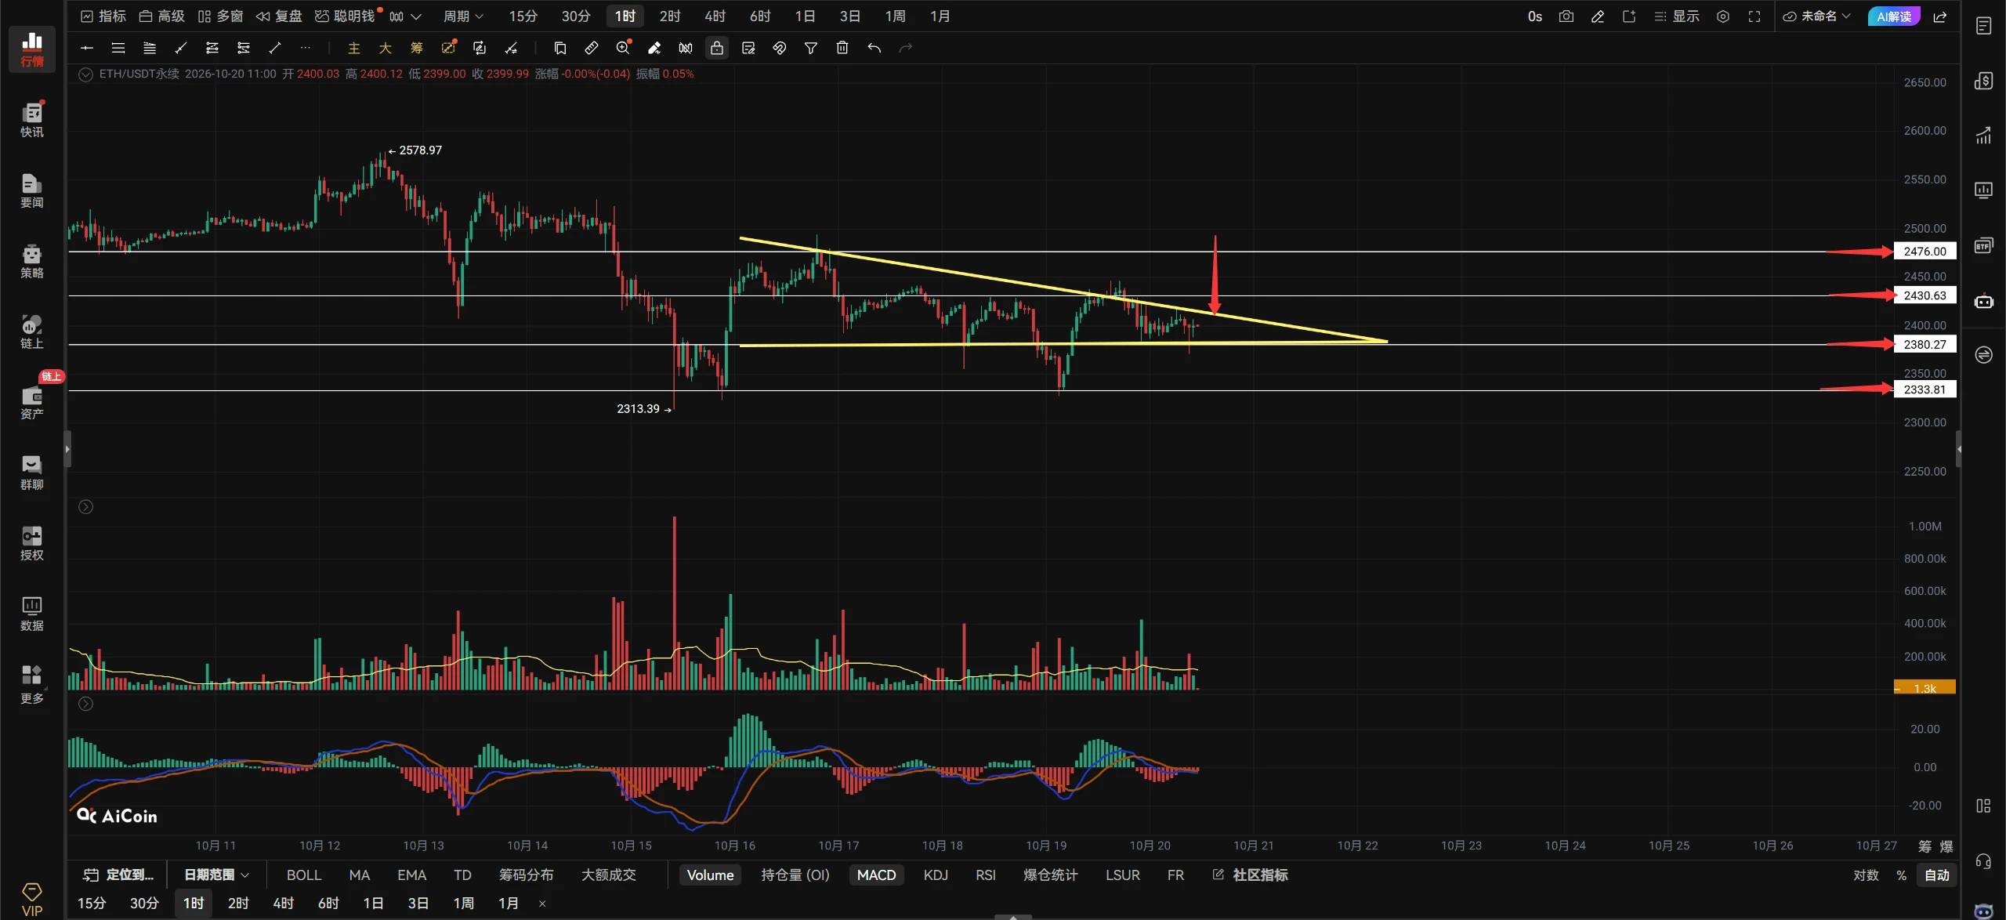Image resolution: width=2006 pixels, height=920 pixels.
Task: Click the share arrow icon
Action: [1940, 16]
